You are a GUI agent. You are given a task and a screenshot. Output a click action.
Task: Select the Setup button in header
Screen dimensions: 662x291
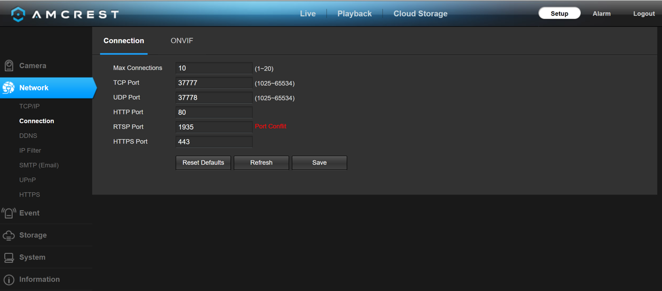[560, 13]
